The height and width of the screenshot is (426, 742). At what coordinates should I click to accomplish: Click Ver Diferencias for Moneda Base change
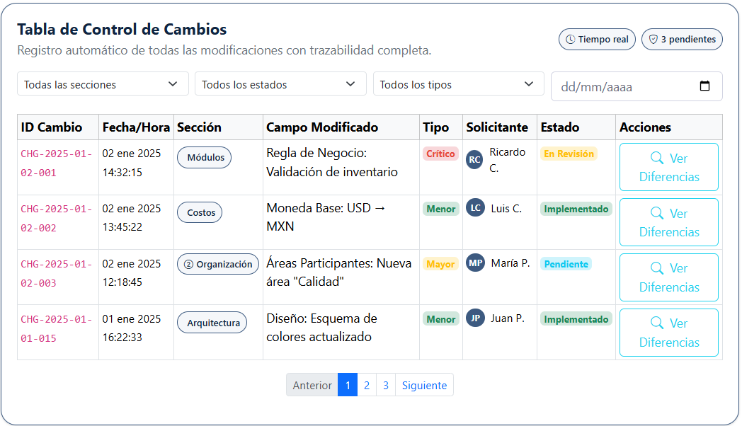coord(669,222)
